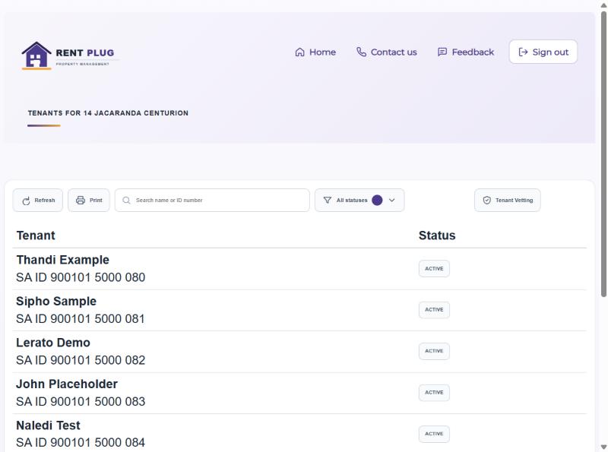
Task: Click the ACTIVE badge for Naledi Test
Action: pos(434,434)
